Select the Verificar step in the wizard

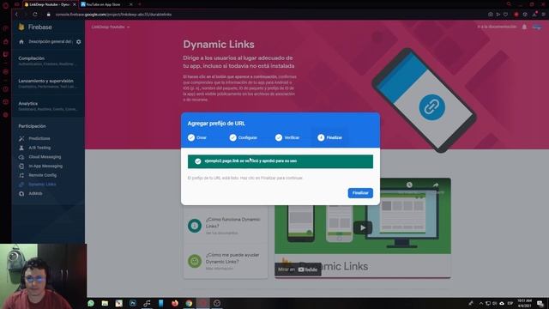coord(287,137)
